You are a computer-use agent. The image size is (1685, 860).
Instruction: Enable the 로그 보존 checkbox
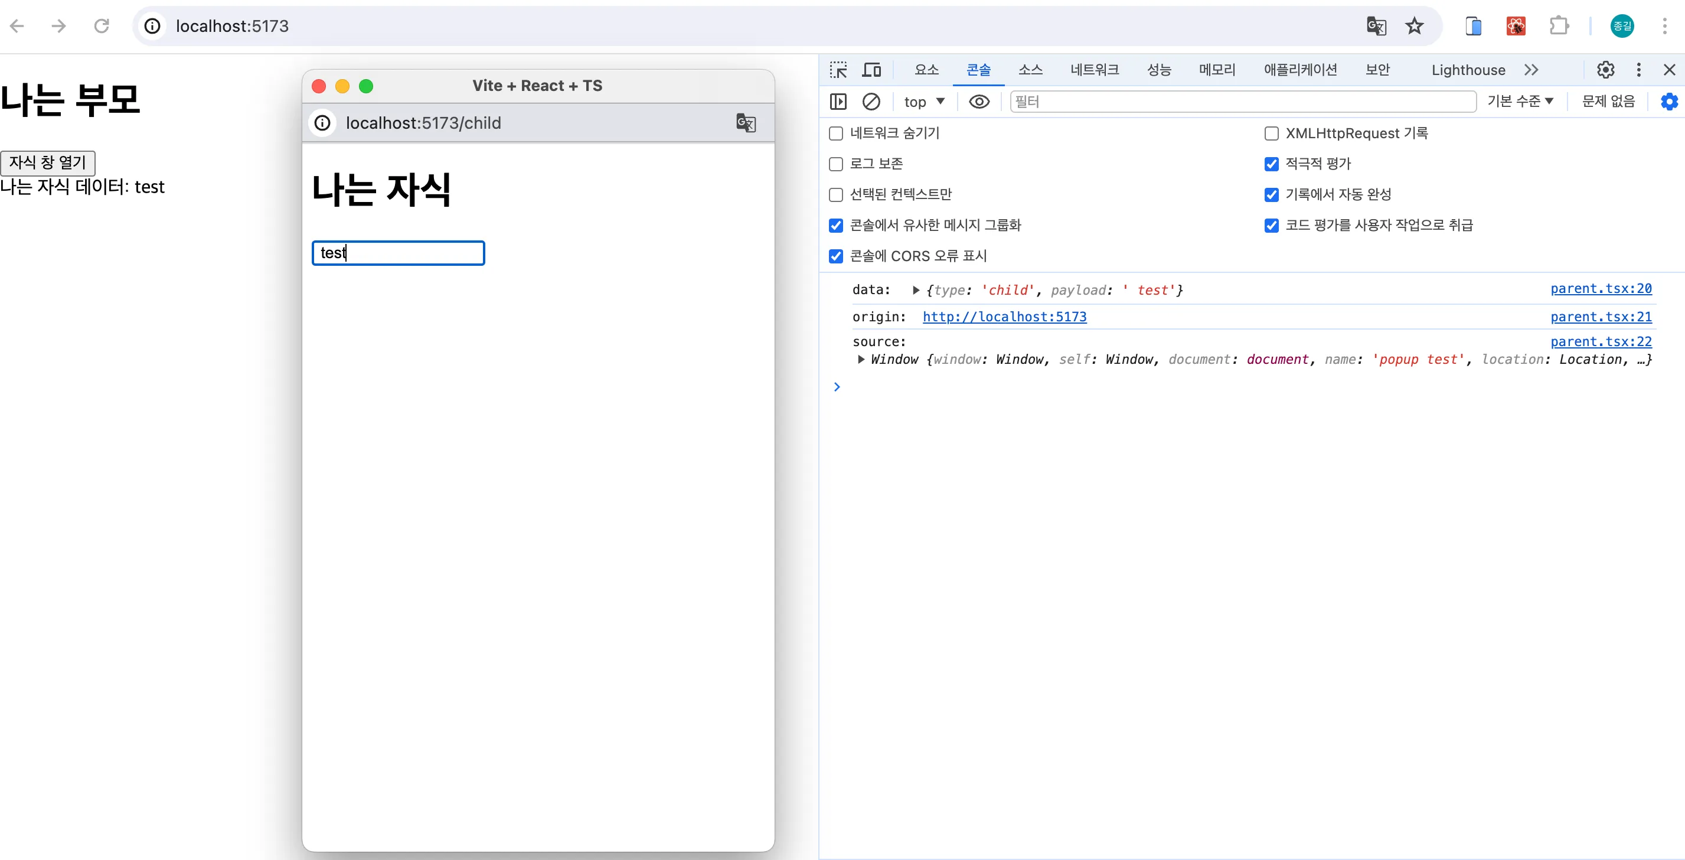[x=836, y=164]
